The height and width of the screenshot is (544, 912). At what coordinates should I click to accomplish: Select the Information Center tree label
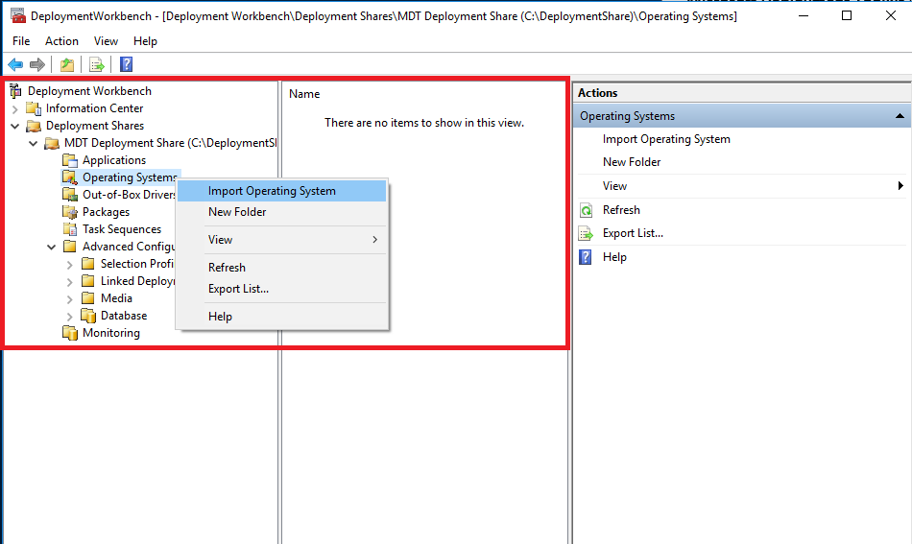tap(94, 108)
